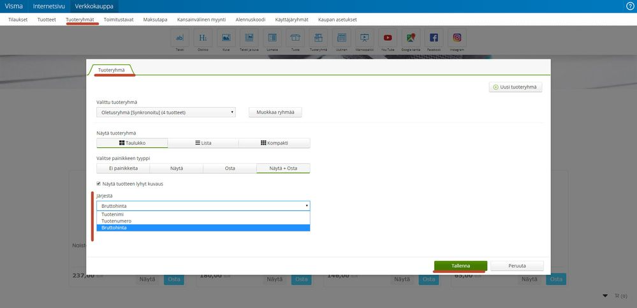Toggle Näytä tuotteen lyhyt kuvaus checkbox
The image size is (637, 308).
98,184
